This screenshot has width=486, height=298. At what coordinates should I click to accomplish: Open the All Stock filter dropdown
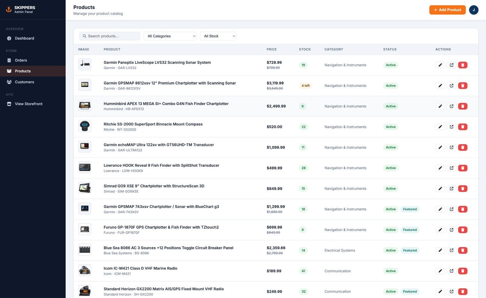(218, 36)
